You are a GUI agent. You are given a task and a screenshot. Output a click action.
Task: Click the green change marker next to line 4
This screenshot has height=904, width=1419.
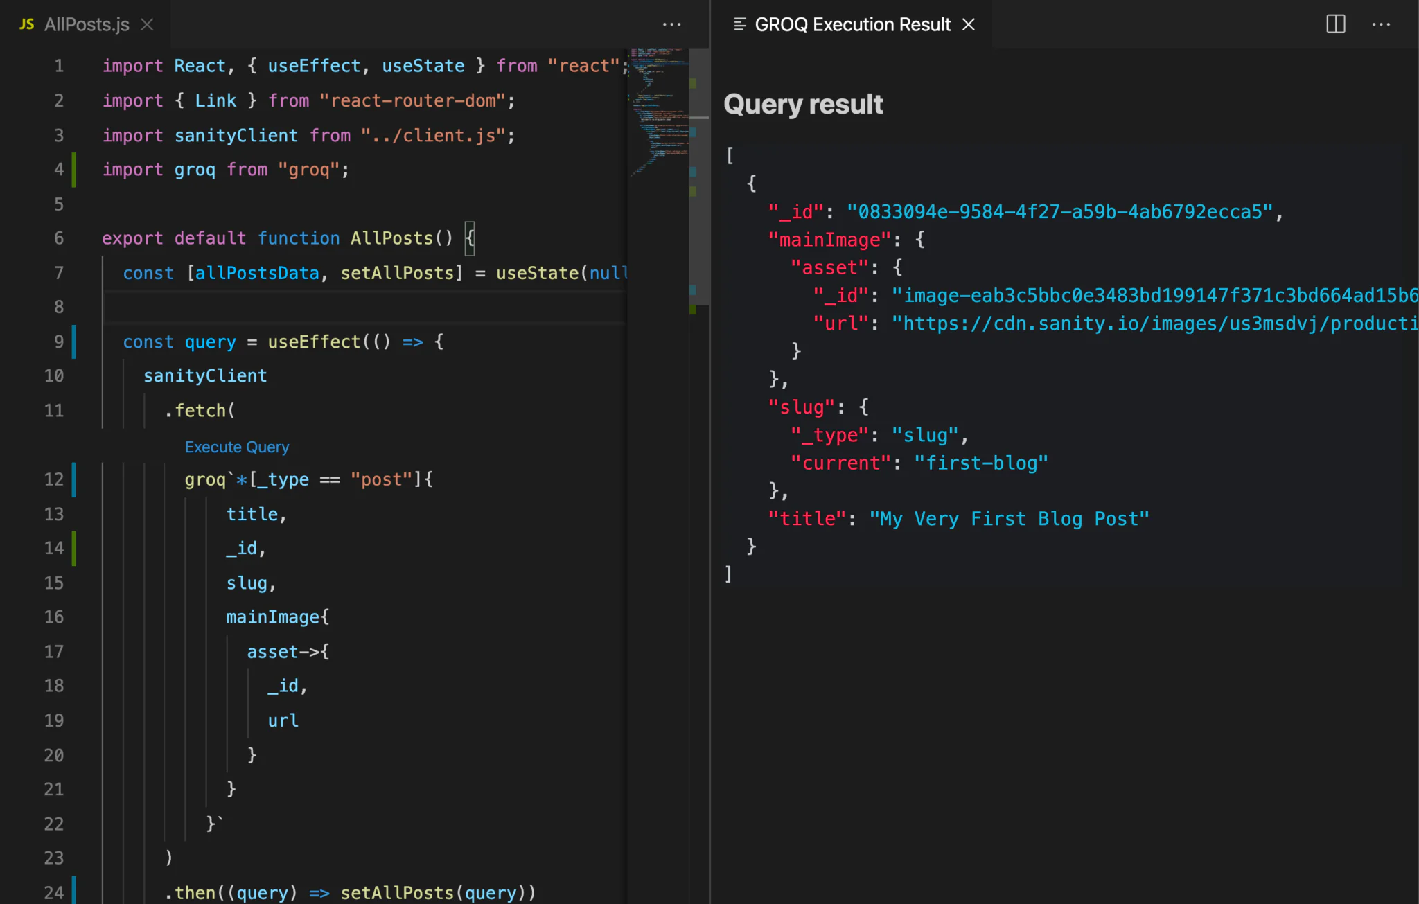[74, 169]
